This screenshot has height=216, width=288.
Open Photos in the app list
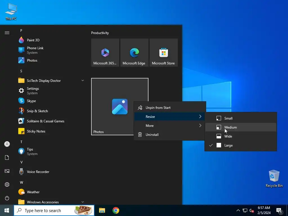(x=51, y=60)
